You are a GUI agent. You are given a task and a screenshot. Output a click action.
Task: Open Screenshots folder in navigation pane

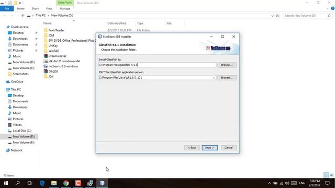20,74
